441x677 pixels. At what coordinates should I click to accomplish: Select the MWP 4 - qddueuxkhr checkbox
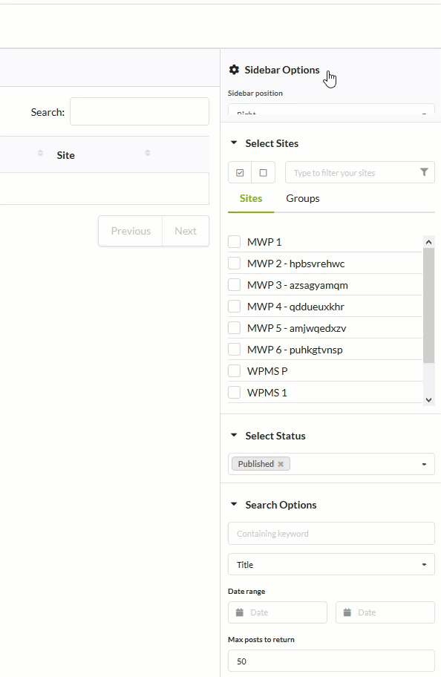pos(234,305)
